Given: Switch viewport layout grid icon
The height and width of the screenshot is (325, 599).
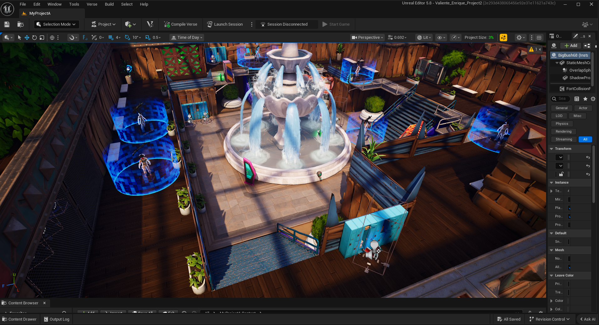Looking at the screenshot, I should [539, 38].
